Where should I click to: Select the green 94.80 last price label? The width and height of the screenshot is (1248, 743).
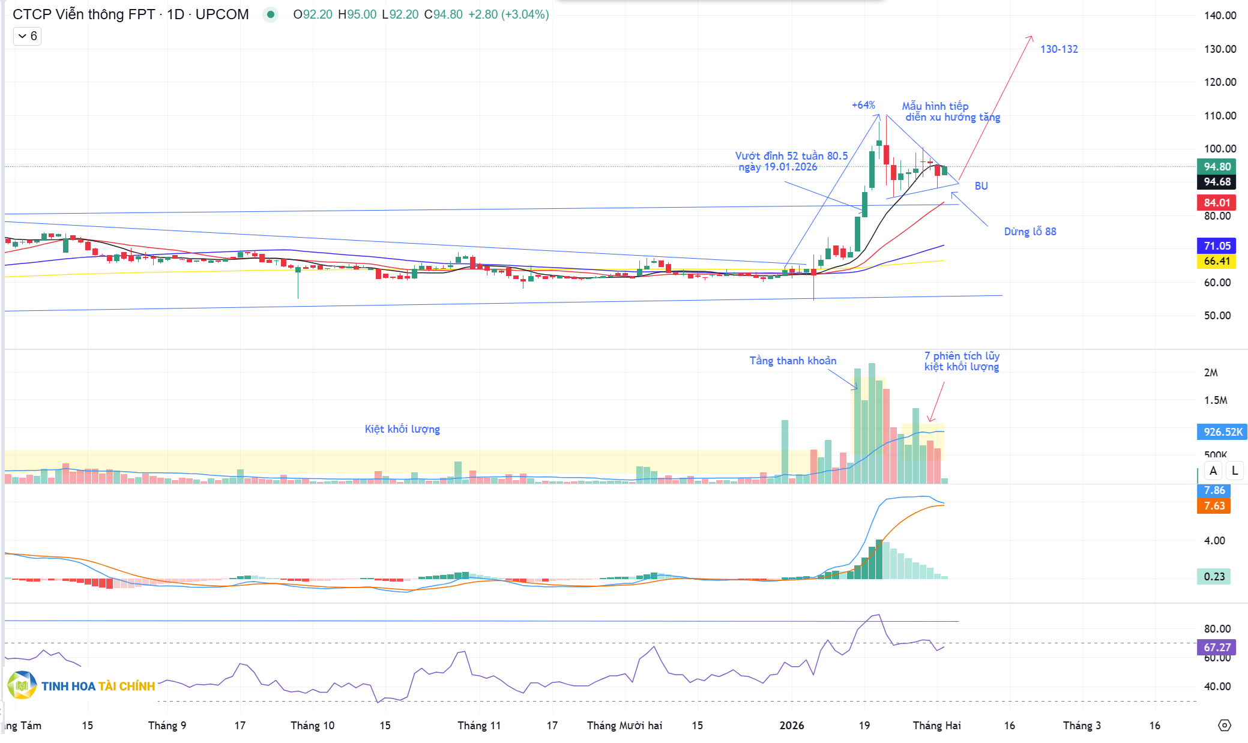click(1216, 166)
